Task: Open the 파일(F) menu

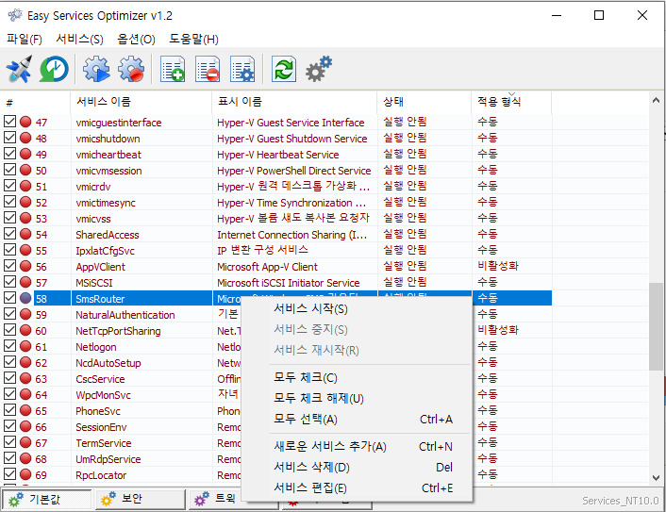Action: coord(25,39)
